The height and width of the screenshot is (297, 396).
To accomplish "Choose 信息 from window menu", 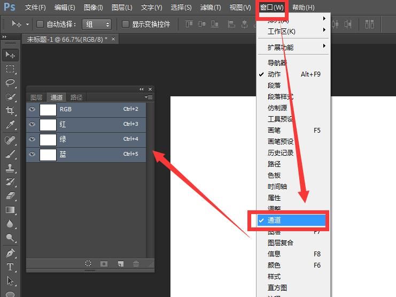I will [293, 254].
